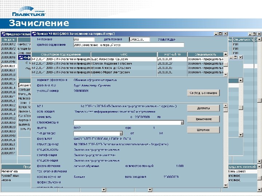Viewport: 262px width, 196px height.
Task: Click the employee table's scroll-up arrow
Action: (226, 54)
